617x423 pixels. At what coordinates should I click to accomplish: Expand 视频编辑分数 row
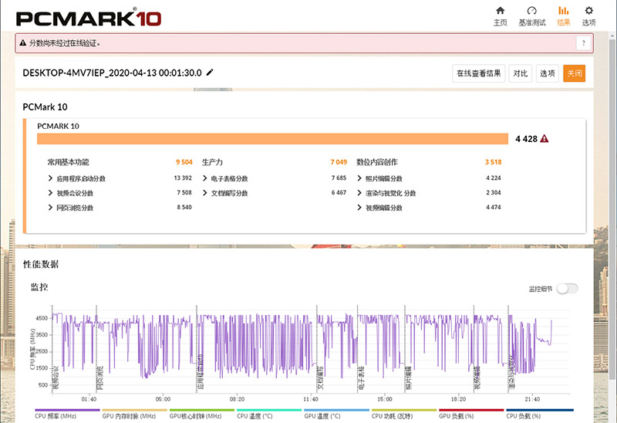359,208
